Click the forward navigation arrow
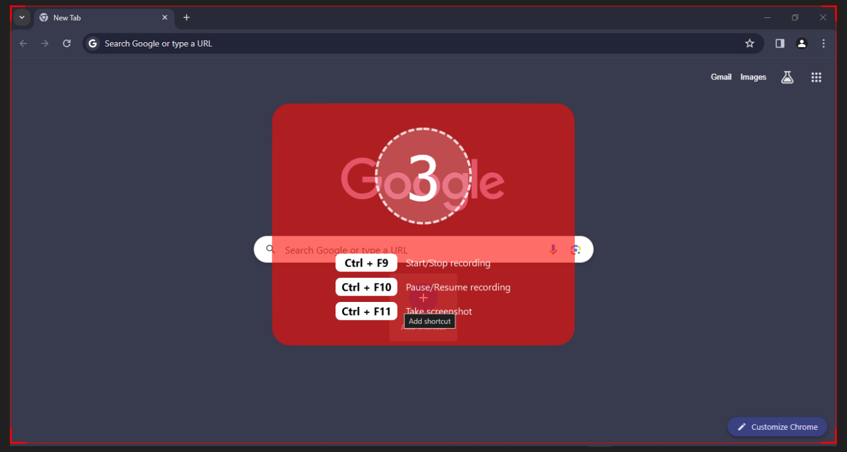Image resolution: width=847 pixels, height=452 pixels. [45, 43]
